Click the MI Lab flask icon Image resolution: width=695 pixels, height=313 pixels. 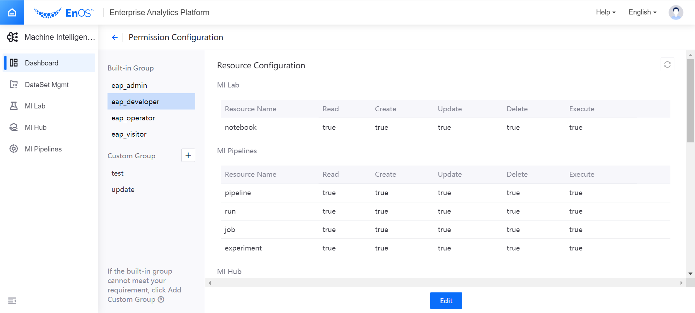click(x=14, y=106)
